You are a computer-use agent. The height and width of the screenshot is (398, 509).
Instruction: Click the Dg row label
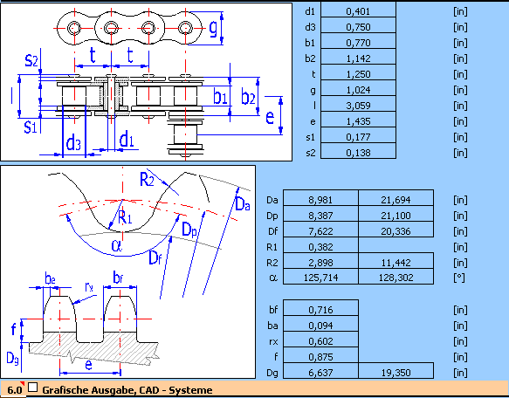(x=272, y=373)
